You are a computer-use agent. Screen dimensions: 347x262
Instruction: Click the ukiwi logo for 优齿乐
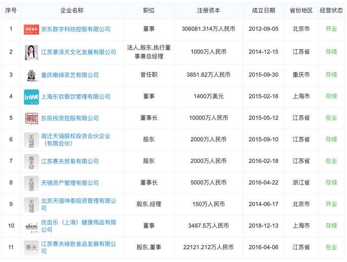coord(31,226)
